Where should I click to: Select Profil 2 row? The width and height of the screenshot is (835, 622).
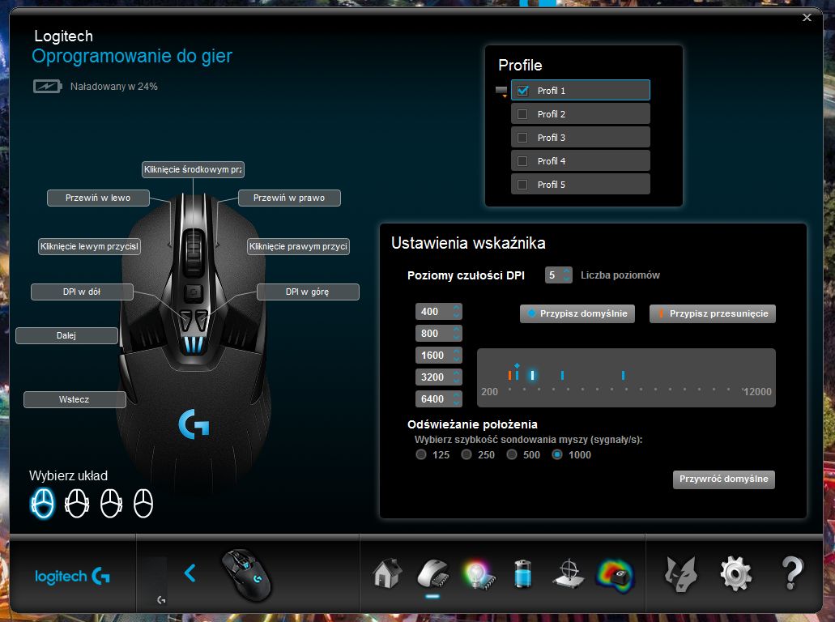(x=581, y=114)
